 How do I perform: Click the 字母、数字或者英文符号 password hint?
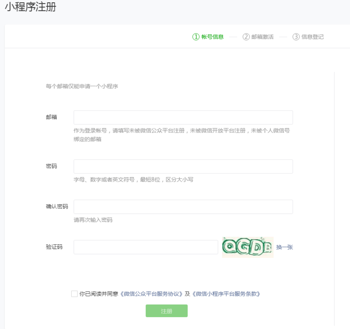[x=133, y=180]
